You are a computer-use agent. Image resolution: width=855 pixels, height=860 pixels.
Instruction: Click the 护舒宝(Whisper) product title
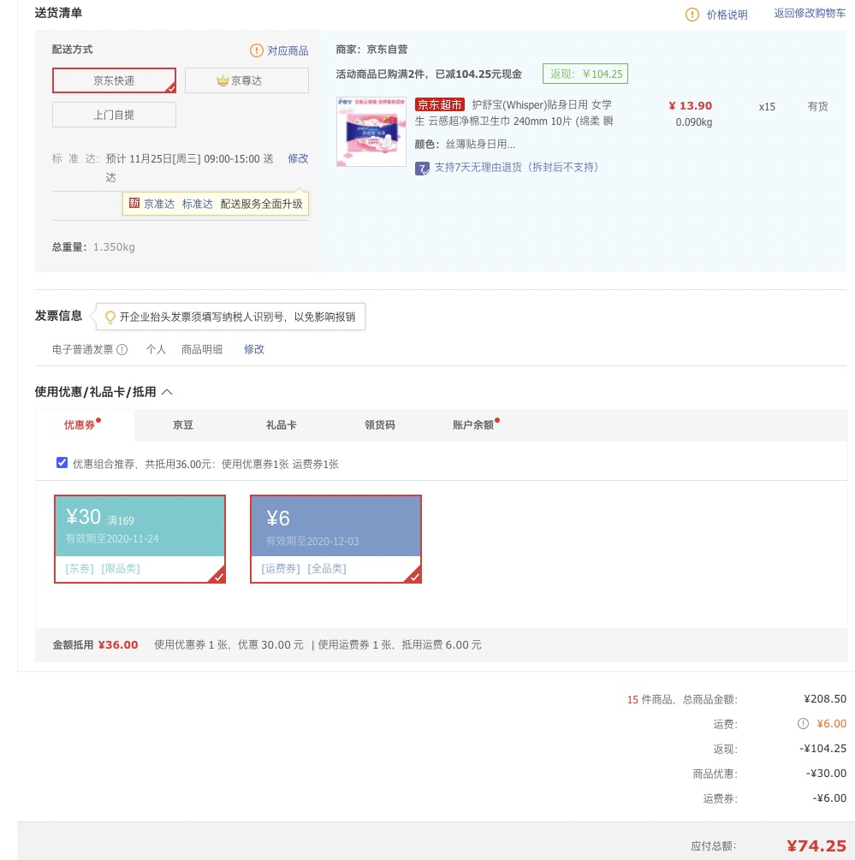pos(514,113)
